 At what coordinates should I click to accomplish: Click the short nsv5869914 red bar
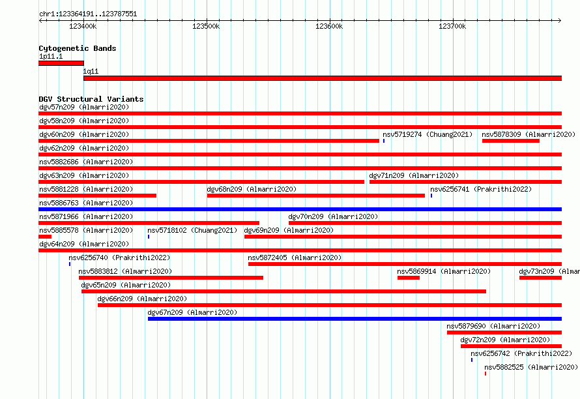coord(409,278)
